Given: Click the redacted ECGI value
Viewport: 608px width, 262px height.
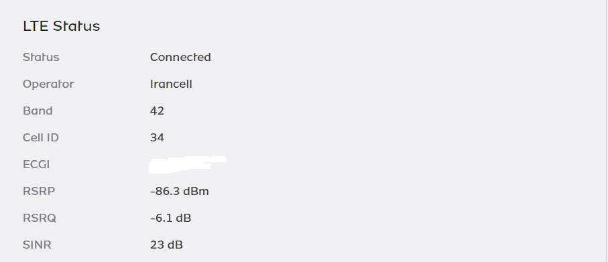Looking at the screenshot, I should click(188, 164).
